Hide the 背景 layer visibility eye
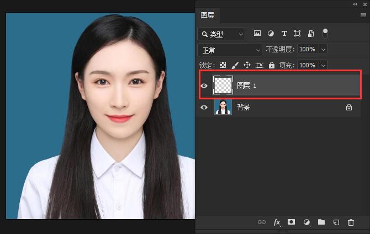The image size is (370, 234). point(204,107)
